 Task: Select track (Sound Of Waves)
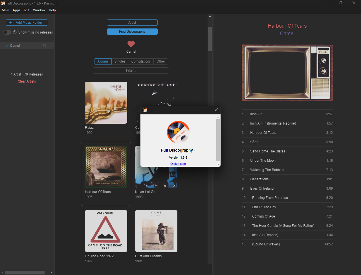(x=287, y=244)
